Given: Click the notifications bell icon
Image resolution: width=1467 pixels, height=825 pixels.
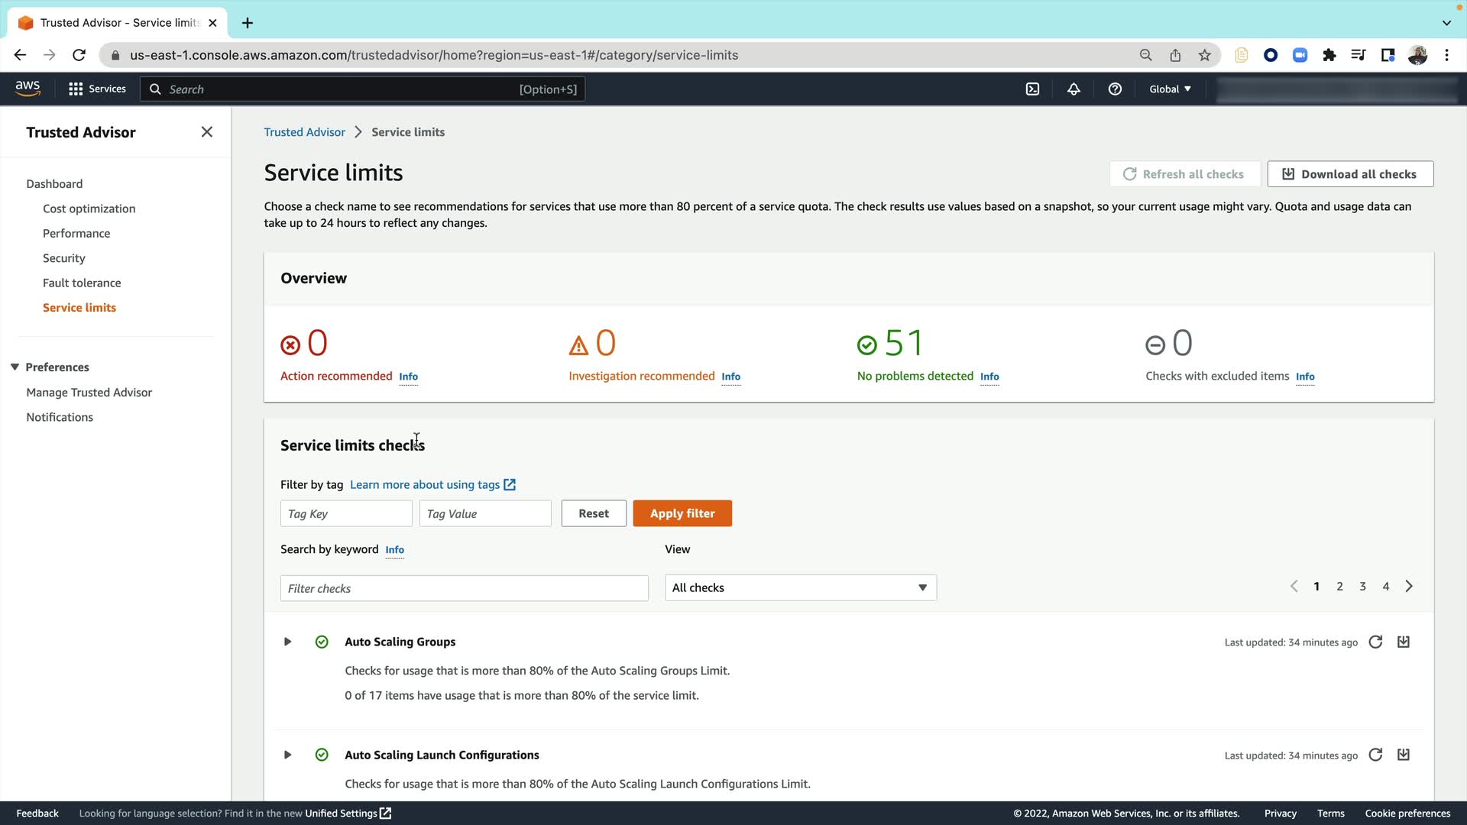Looking at the screenshot, I should coord(1074,89).
